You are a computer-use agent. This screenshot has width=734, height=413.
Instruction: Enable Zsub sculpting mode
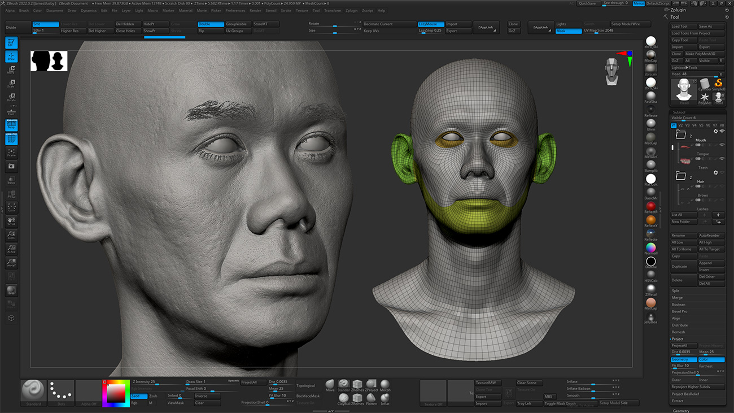(154, 396)
